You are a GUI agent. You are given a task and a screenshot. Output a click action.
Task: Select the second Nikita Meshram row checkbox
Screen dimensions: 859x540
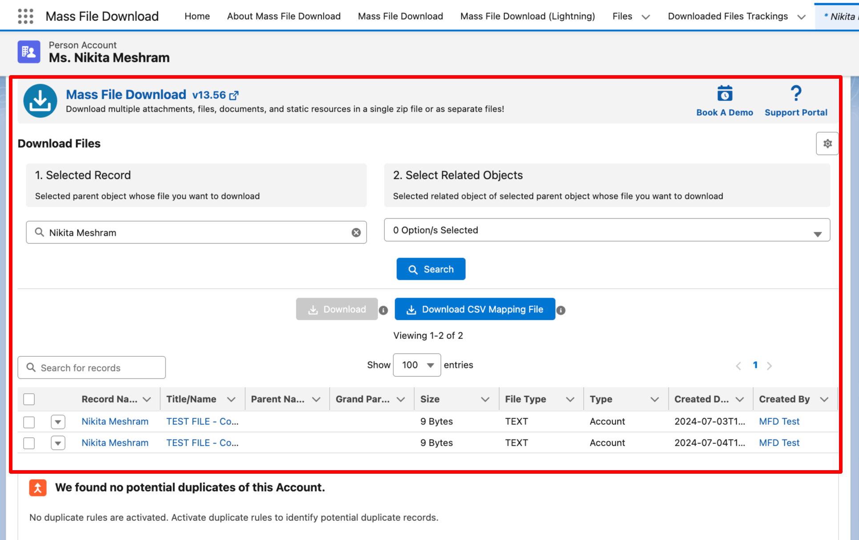(x=29, y=443)
